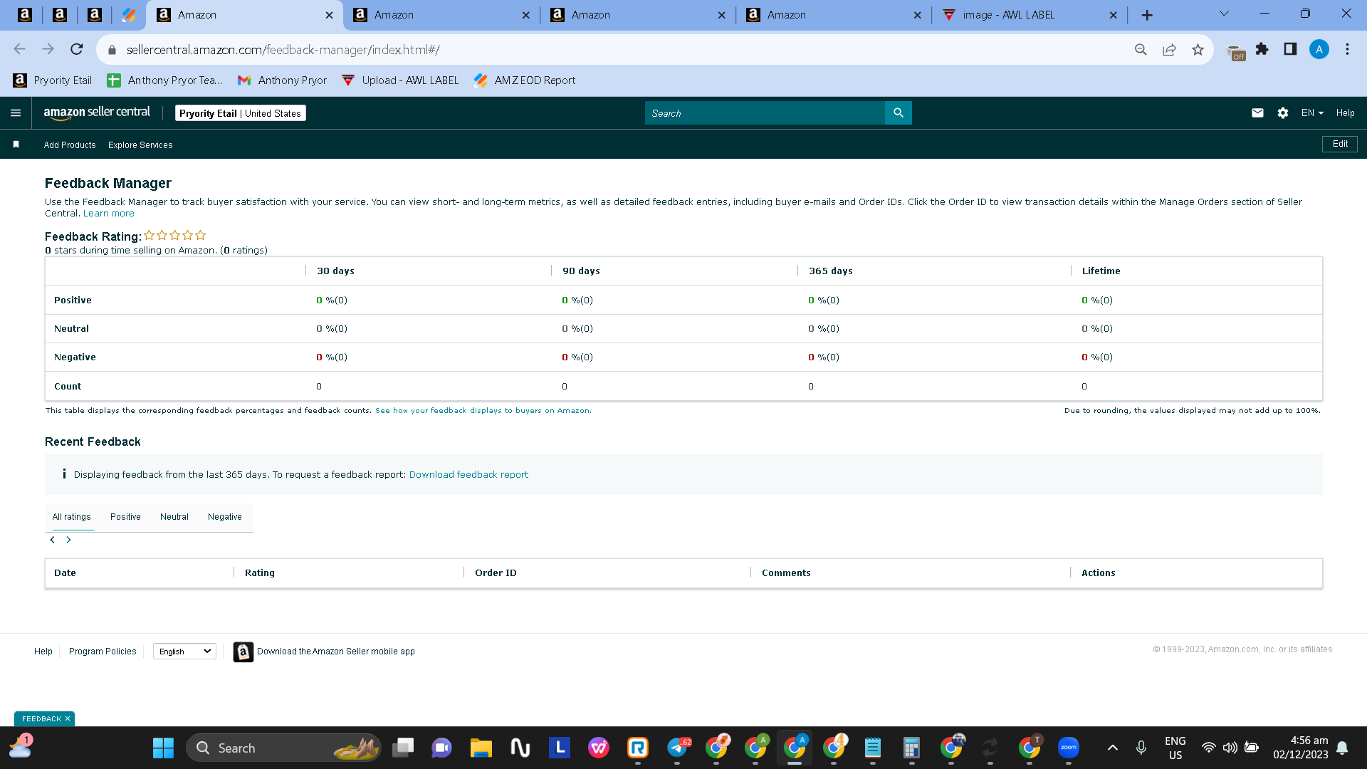Image resolution: width=1367 pixels, height=769 pixels.
Task: Click the Windows taskbar Search box
Action: 283,748
